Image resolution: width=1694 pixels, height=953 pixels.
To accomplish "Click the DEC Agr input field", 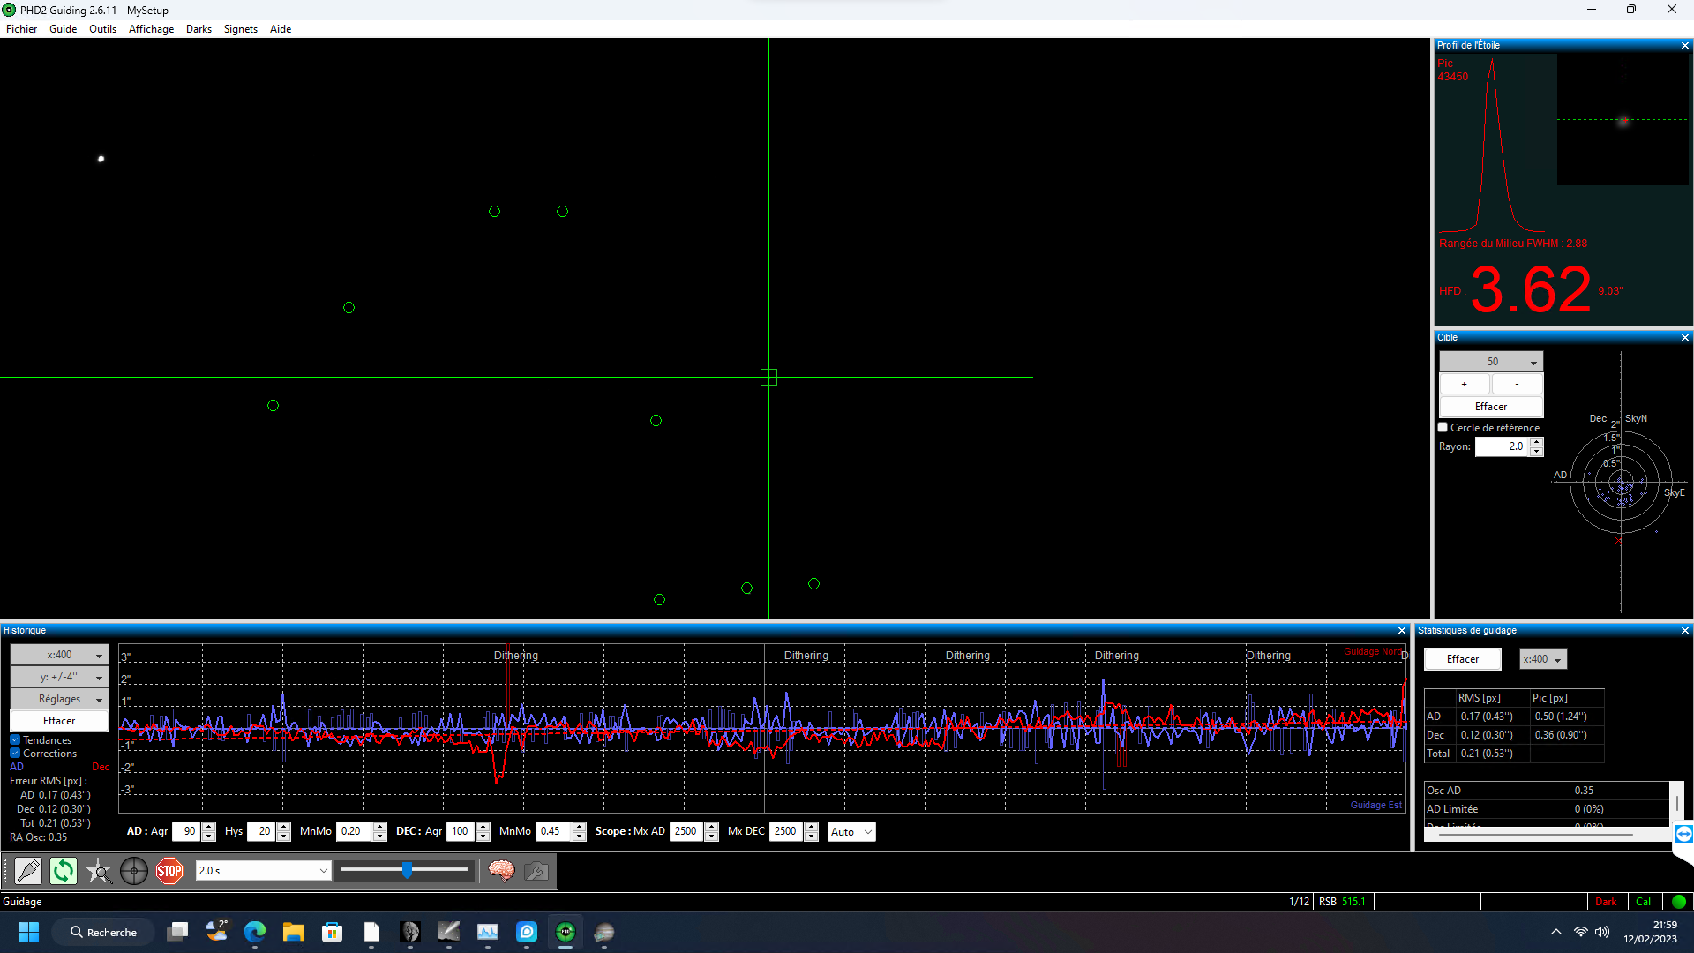I will [x=461, y=831].
